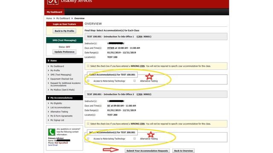
Task: Open SMS (Text Messaging) sidebar link
Action: click(61, 75)
